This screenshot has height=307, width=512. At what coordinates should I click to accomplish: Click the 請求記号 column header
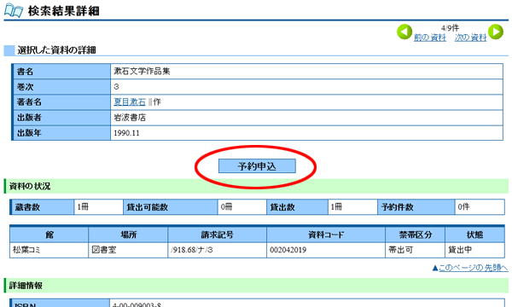(x=217, y=235)
